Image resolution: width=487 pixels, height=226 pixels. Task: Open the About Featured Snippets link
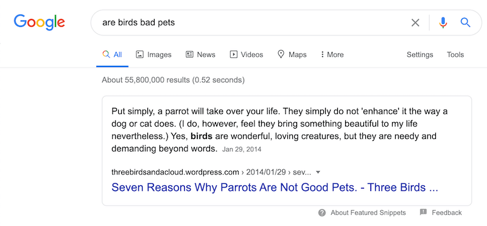click(x=368, y=213)
